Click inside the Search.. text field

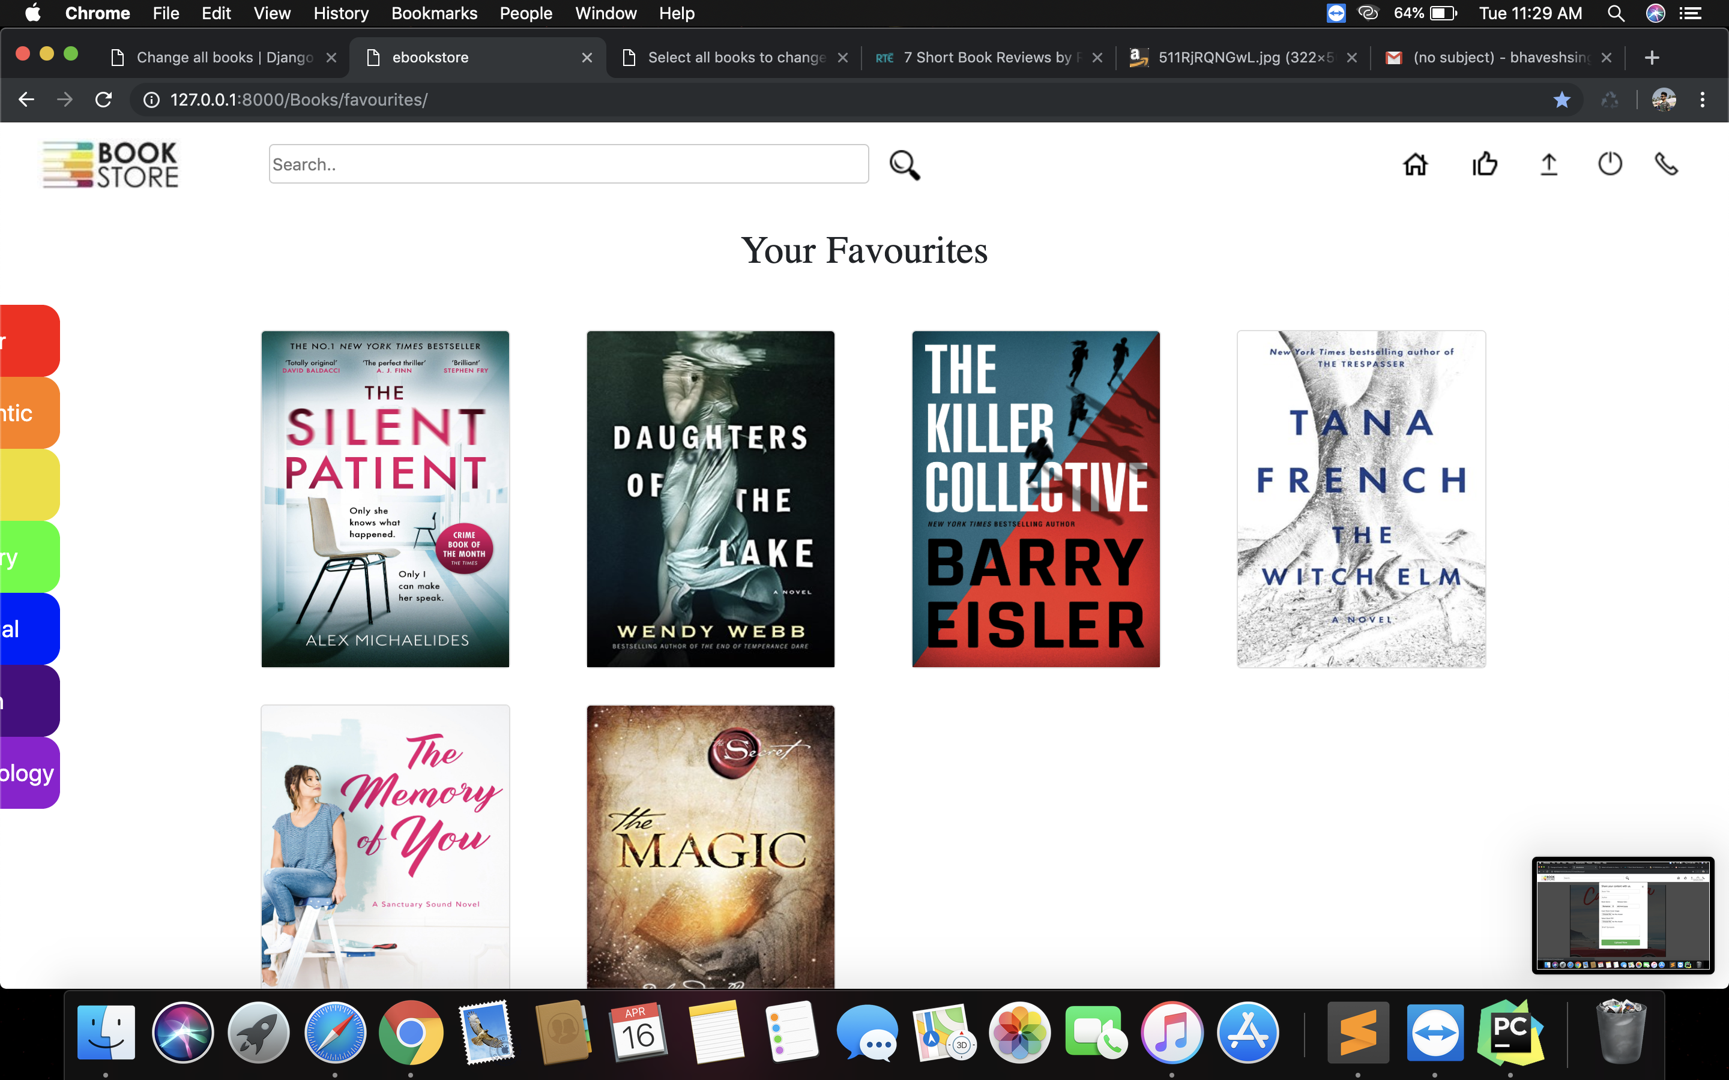pyautogui.click(x=568, y=164)
